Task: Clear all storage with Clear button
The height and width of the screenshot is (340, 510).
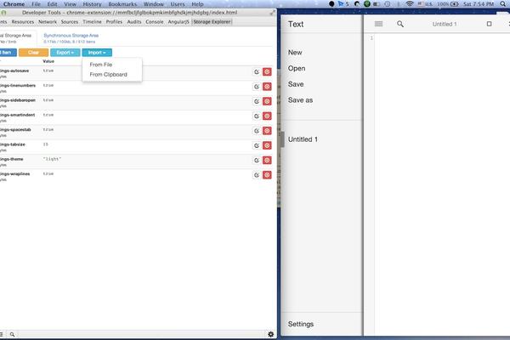Action: (x=33, y=53)
